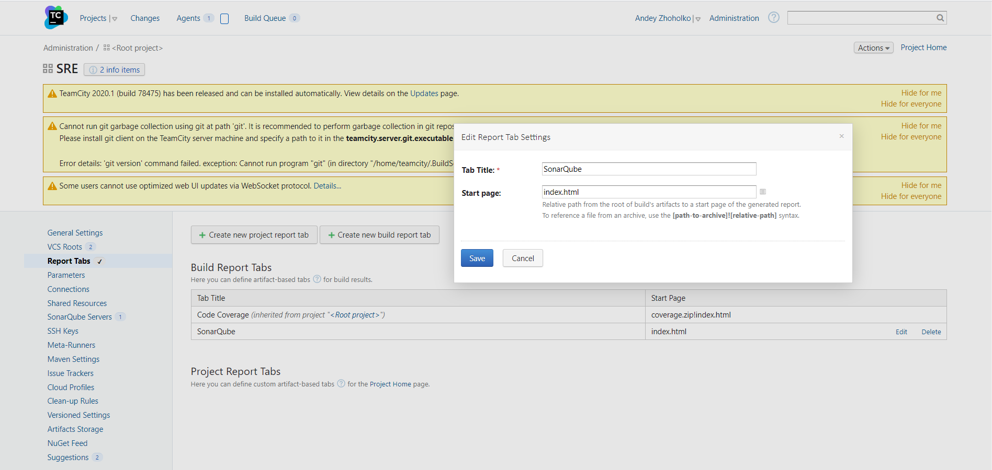Open Projects in top navigation
Viewport: 992px width, 470px height.
tap(93, 18)
